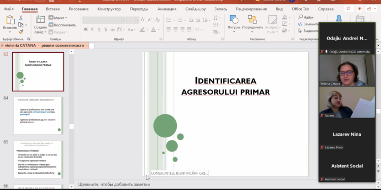Switch to the Рисование tab
381x190 pixels.
click(x=78, y=9)
